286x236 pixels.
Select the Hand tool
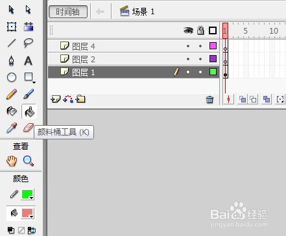click(x=12, y=161)
